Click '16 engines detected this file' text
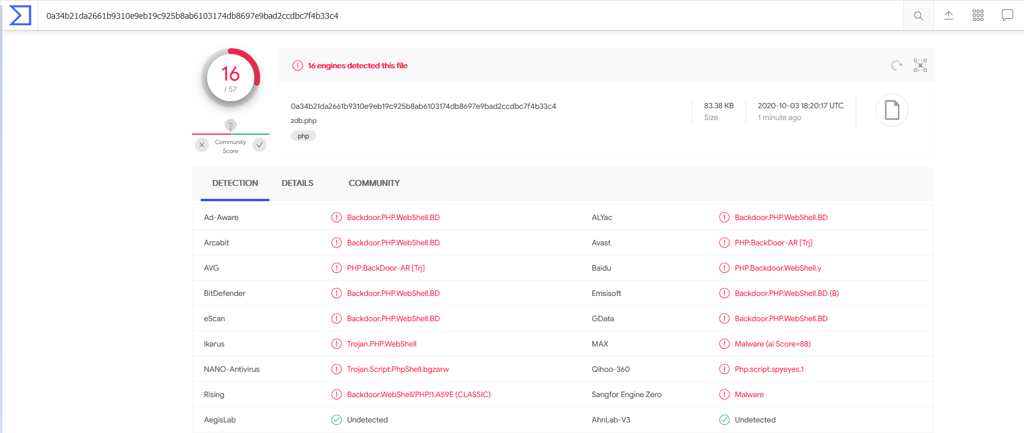Screen dimensions: 1024x433 click(357, 65)
